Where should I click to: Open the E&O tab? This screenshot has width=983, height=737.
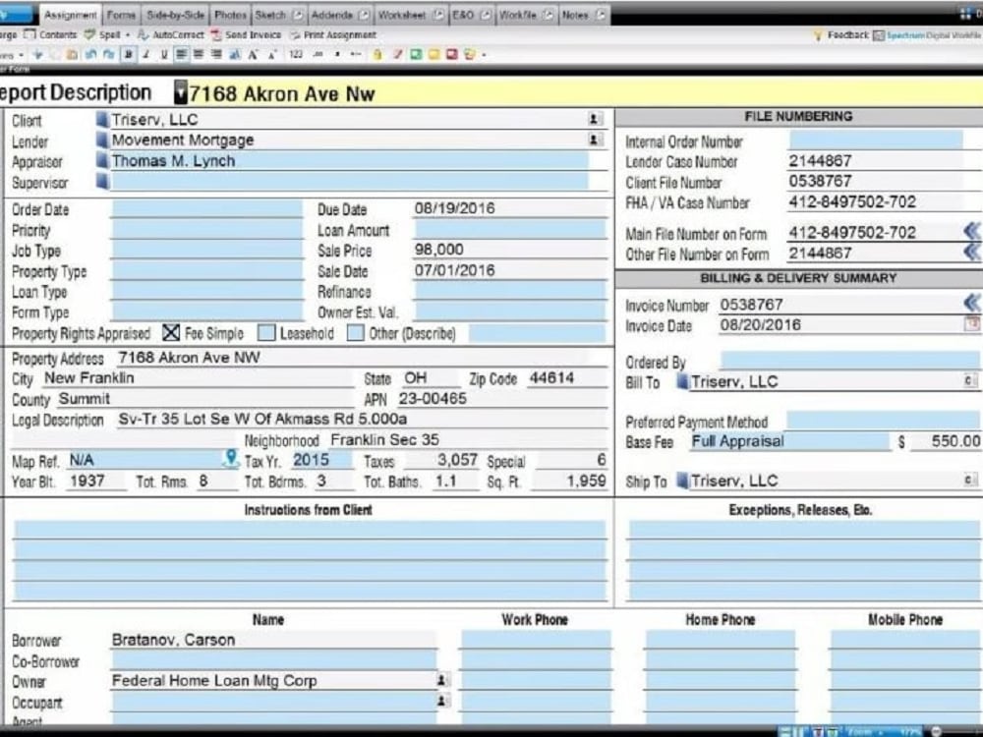point(472,15)
